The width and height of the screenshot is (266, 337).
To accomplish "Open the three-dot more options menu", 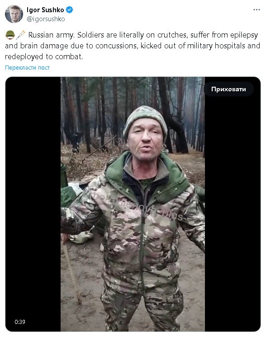I will point(256,9).
